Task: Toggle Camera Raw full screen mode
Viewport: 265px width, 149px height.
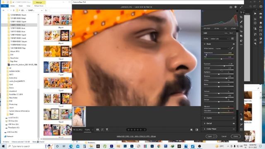Action: pos(241,7)
